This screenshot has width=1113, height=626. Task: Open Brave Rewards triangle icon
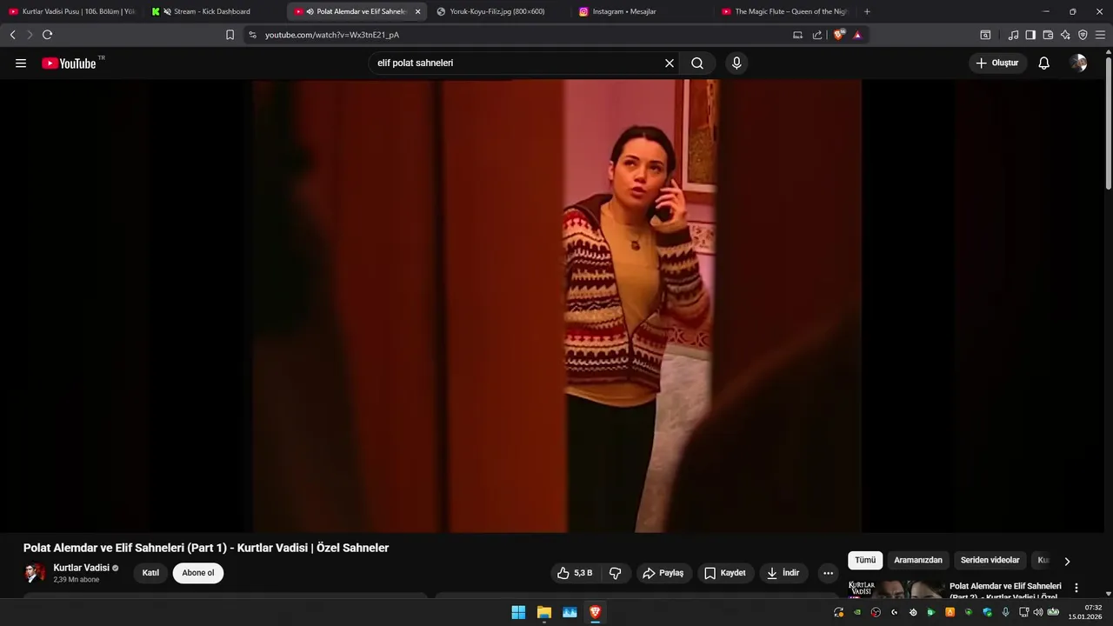click(x=857, y=35)
